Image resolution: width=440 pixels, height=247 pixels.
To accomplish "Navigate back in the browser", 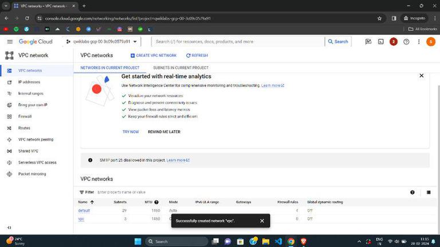I will point(6,18).
